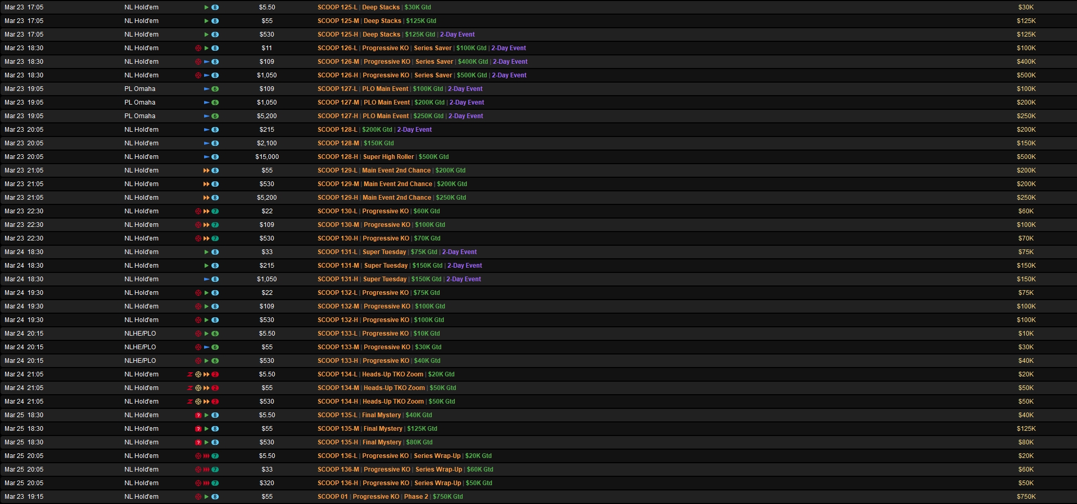Image resolution: width=1077 pixels, height=504 pixels.
Task: Click the green regular-speed arrow on SCOOP 125-L row
Action: click(206, 7)
